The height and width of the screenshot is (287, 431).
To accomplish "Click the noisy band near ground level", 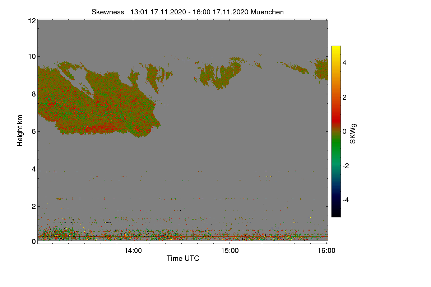I will point(182,235).
